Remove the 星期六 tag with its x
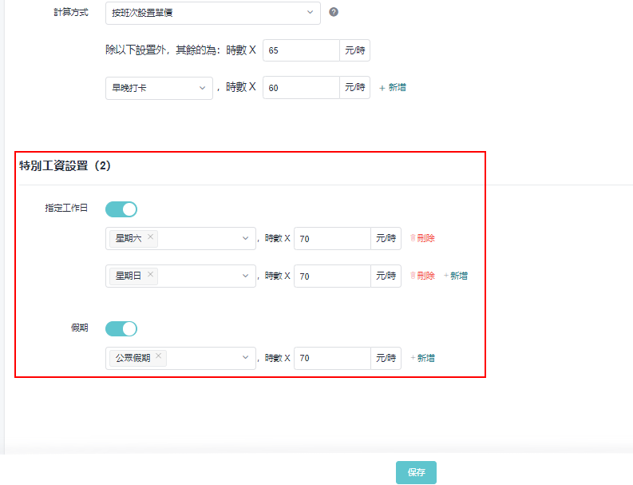 pyautogui.click(x=150, y=237)
